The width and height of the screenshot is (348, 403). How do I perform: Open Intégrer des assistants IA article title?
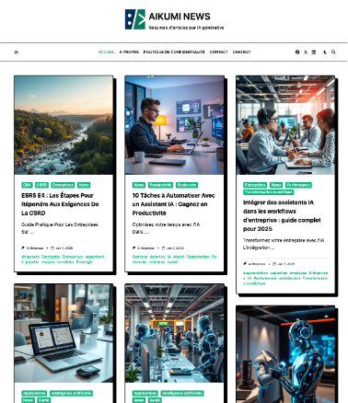coord(282,215)
